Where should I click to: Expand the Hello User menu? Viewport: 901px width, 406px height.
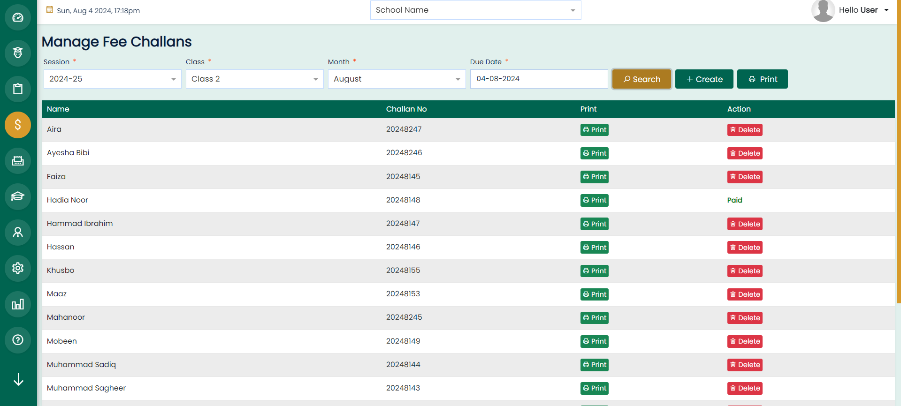coord(863,10)
